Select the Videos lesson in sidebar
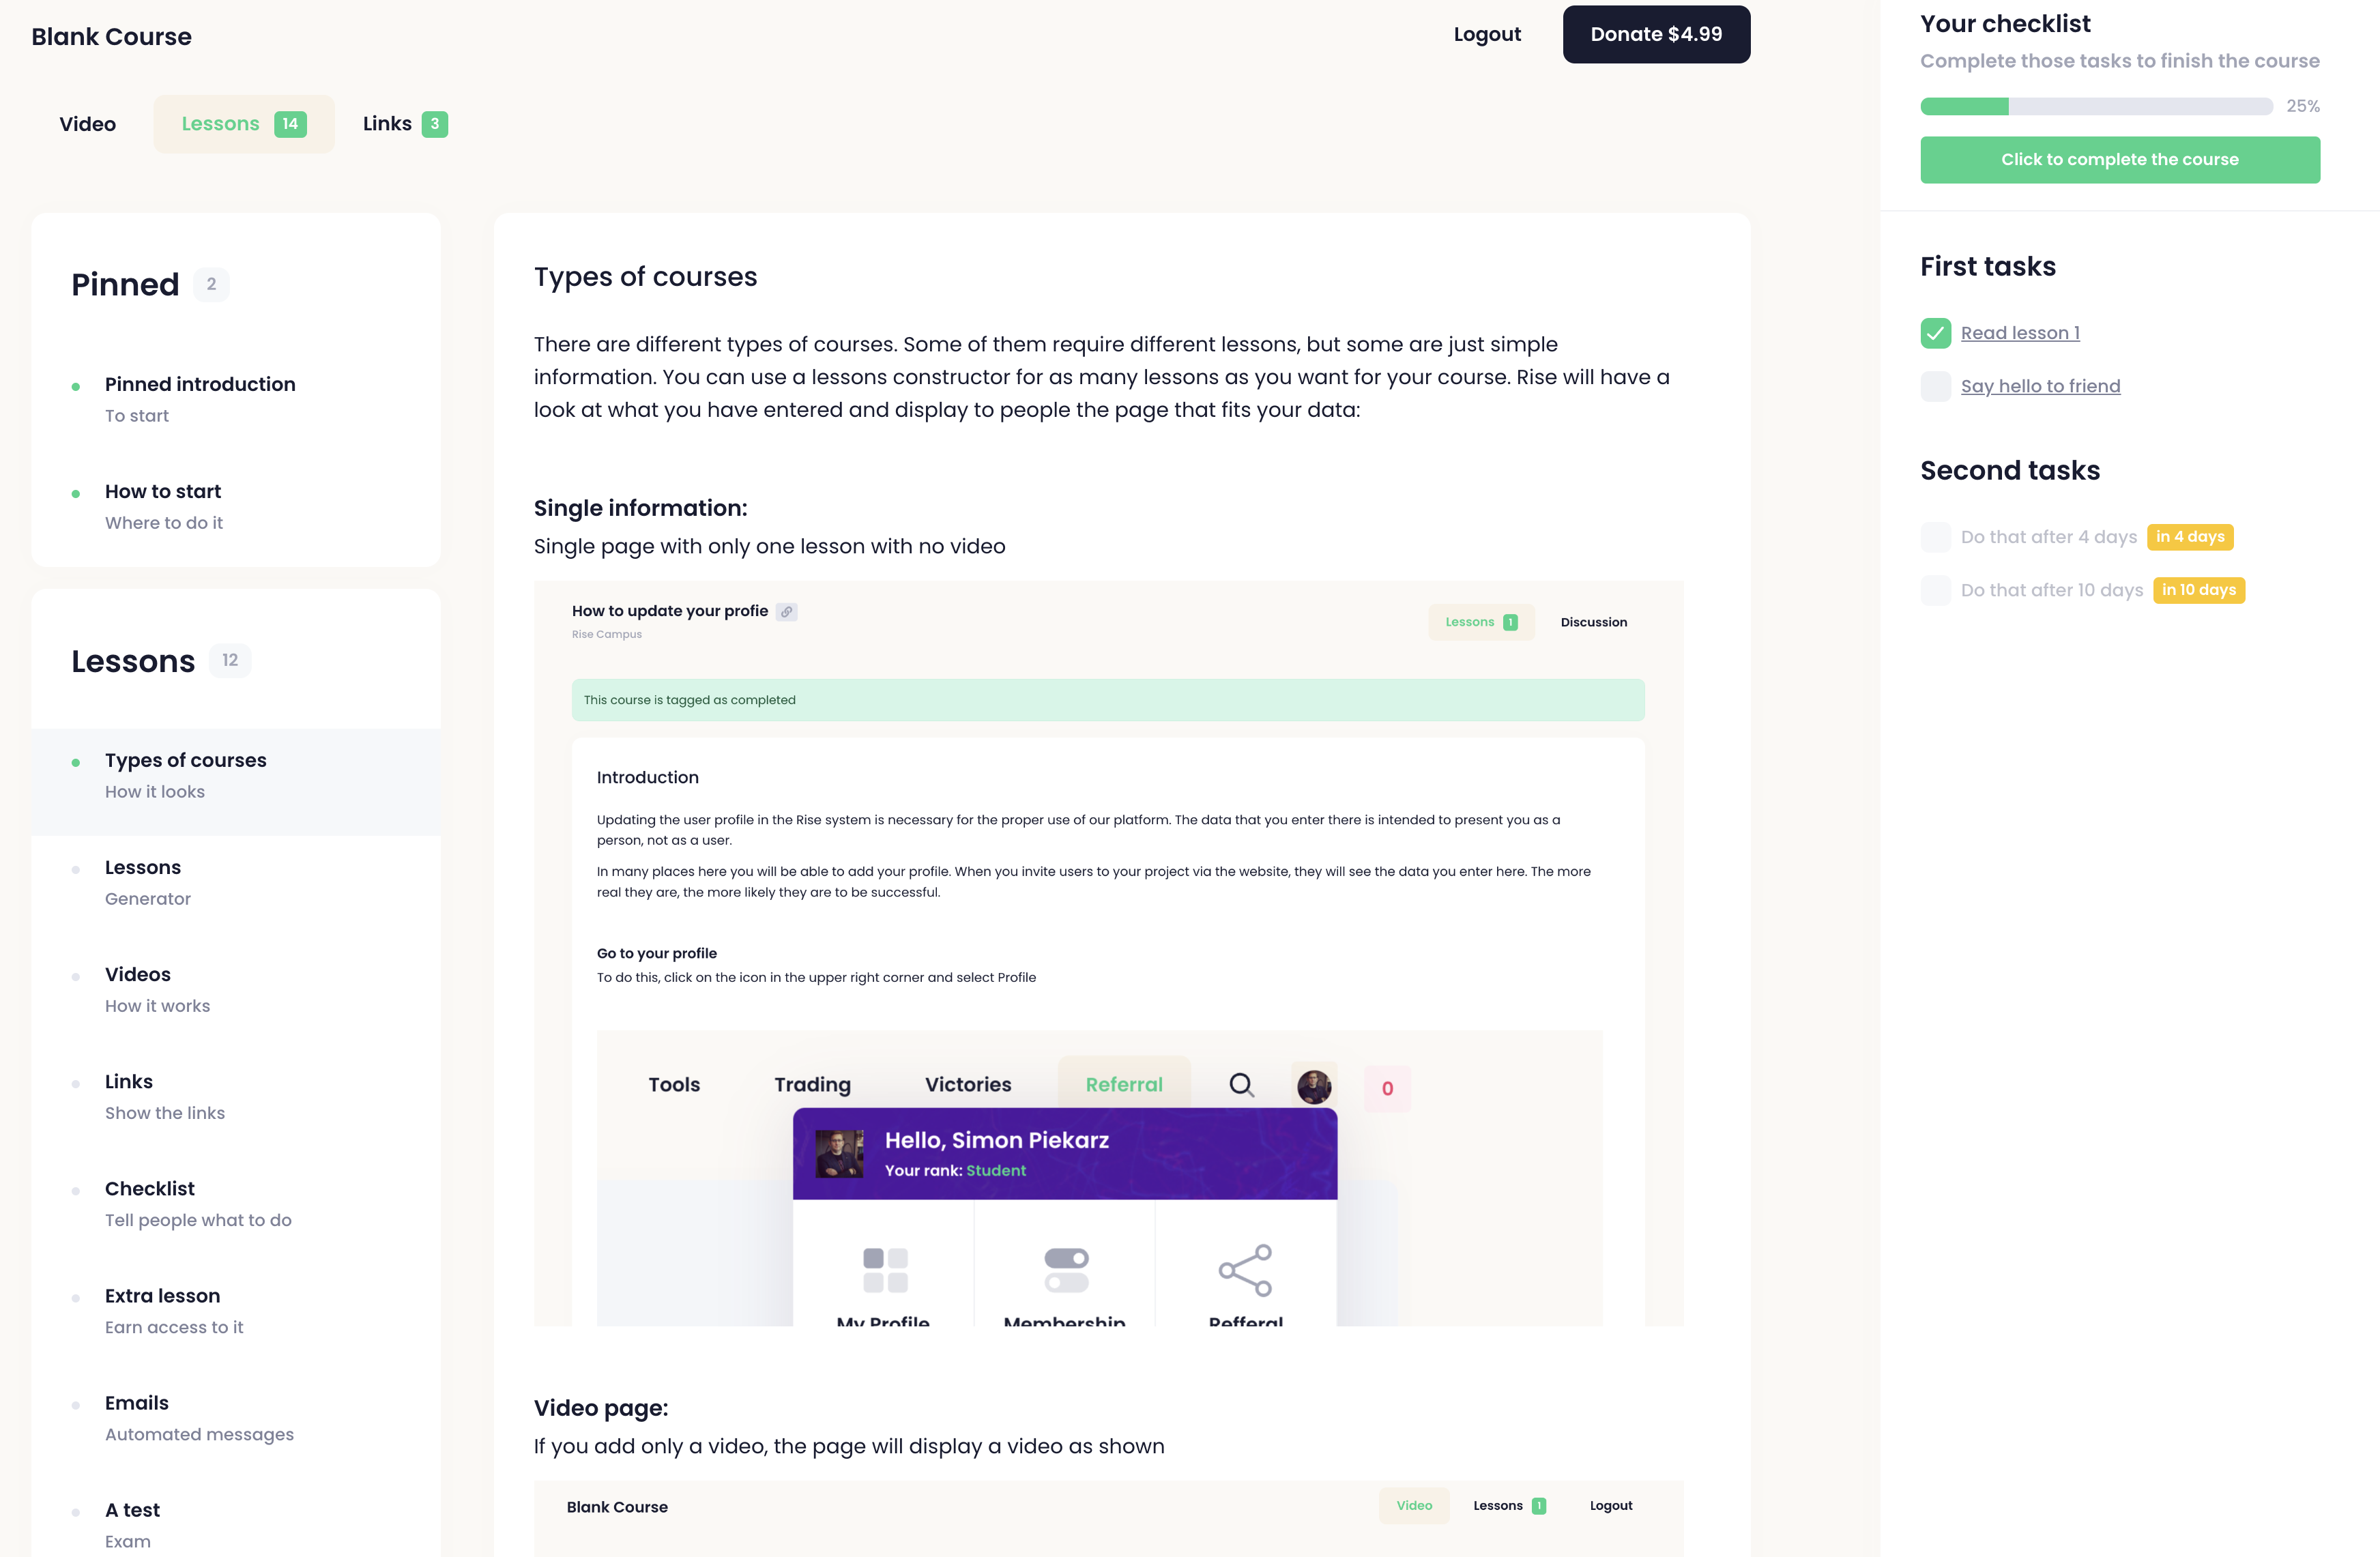 point(138,975)
